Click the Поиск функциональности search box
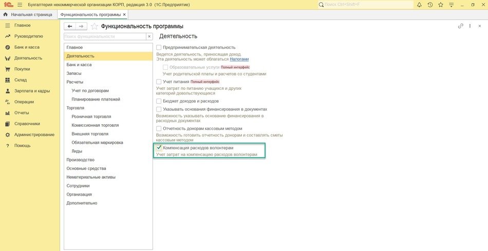The width and height of the screenshot is (488, 251). pos(105,36)
